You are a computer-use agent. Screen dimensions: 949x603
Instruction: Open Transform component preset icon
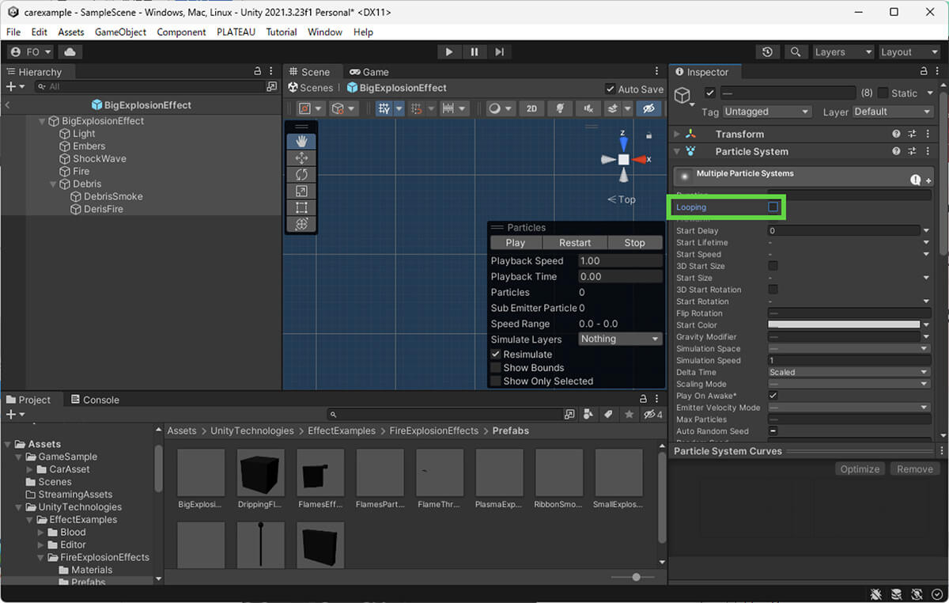[x=912, y=135]
